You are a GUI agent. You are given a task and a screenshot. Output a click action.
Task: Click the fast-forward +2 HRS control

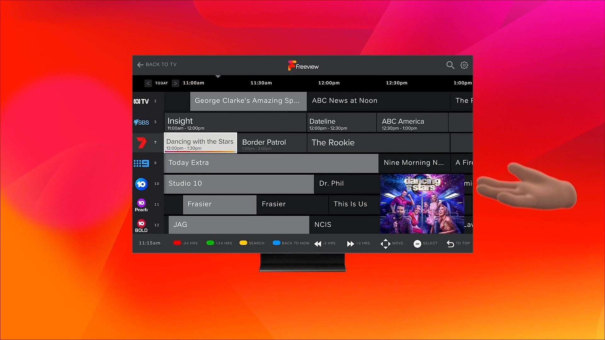tap(350, 243)
